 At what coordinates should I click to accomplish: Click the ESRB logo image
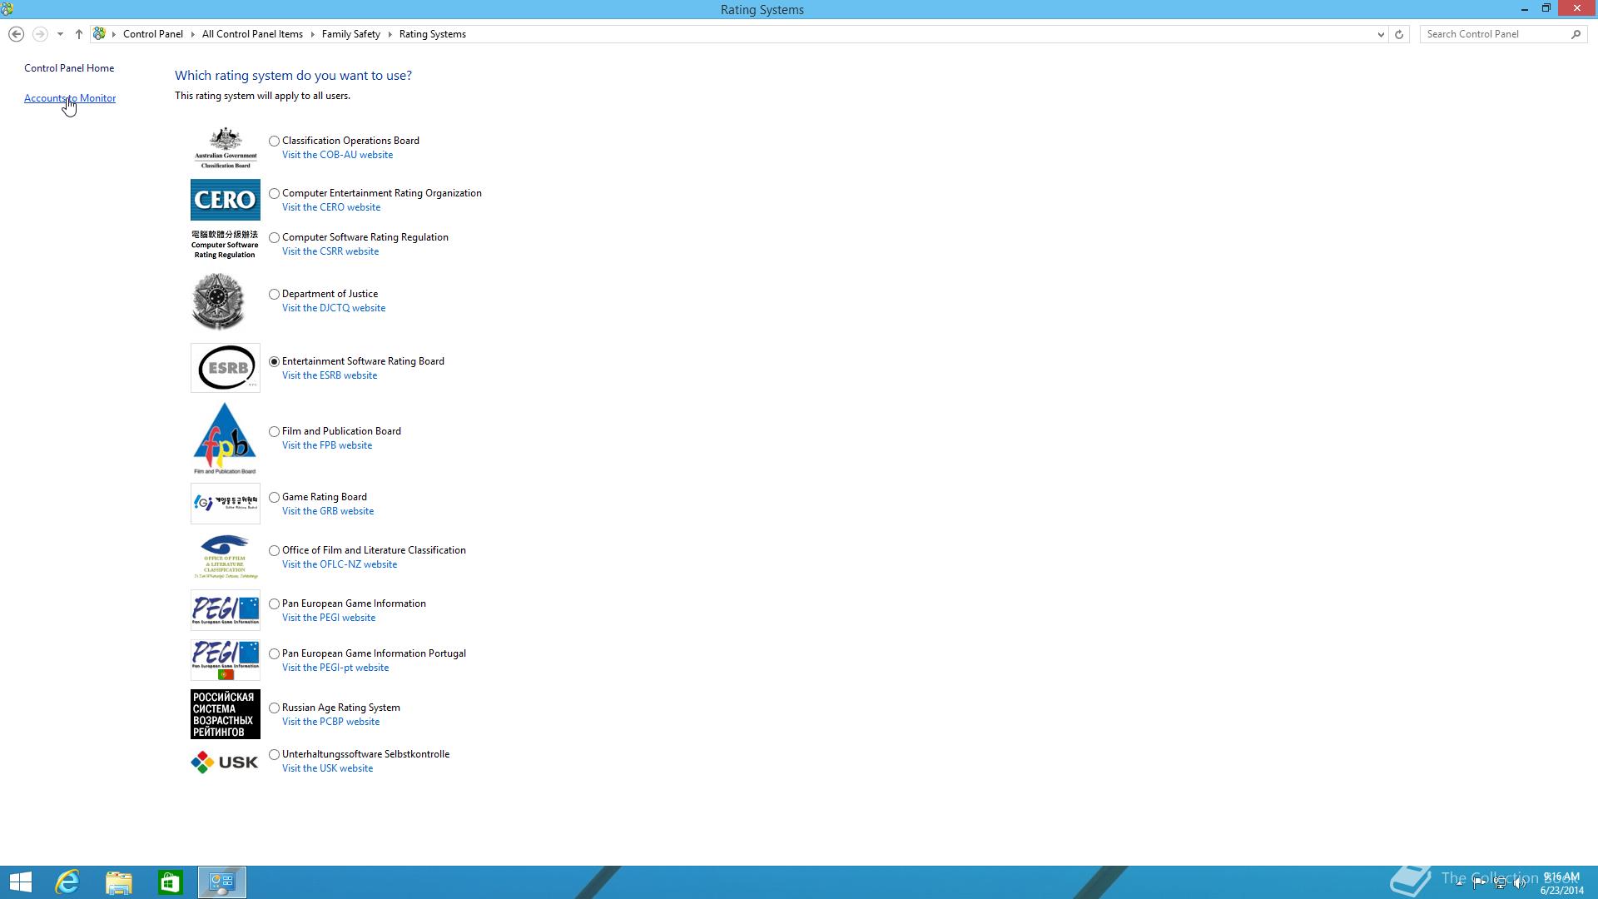pos(225,368)
